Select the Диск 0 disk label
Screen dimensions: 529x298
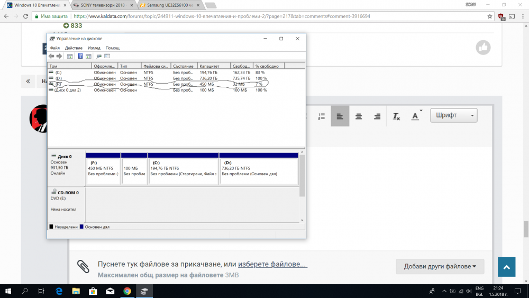point(66,168)
